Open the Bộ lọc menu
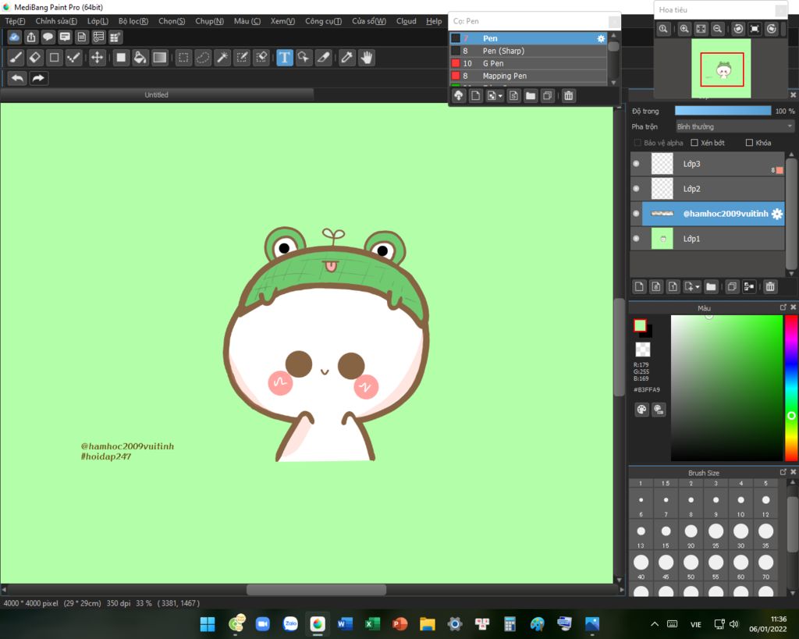The image size is (799, 639). point(133,21)
